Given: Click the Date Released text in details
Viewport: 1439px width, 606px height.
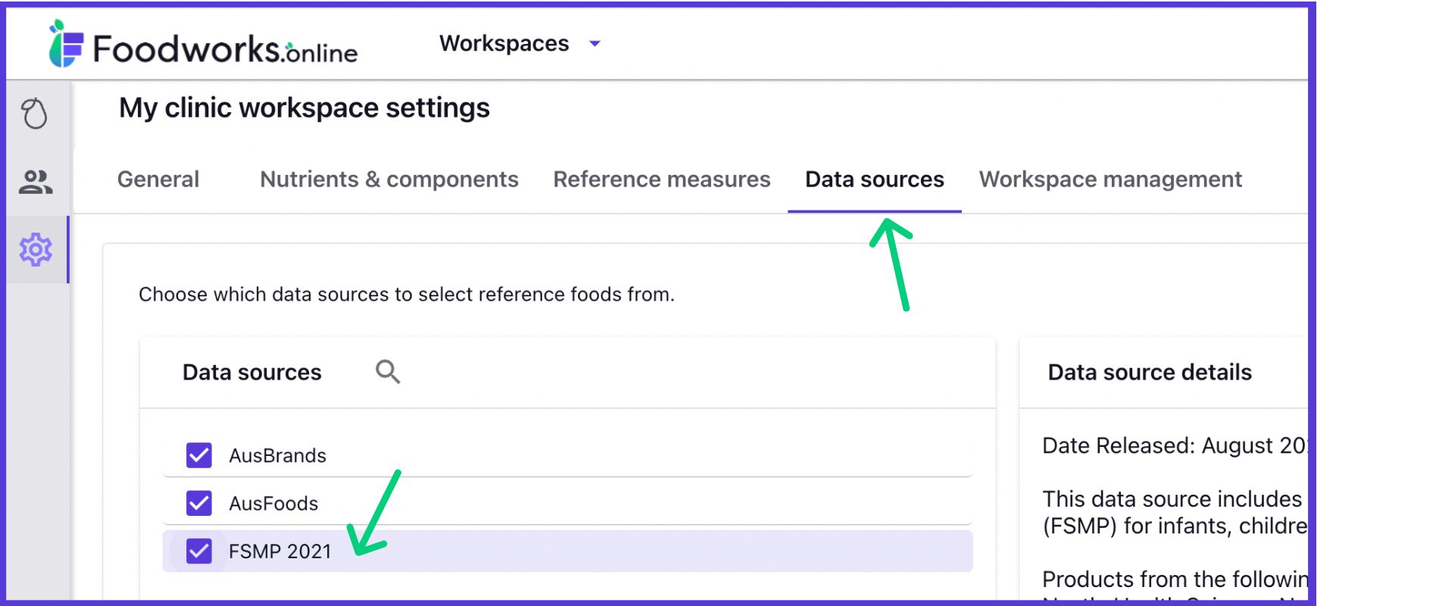Looking at the screenshot, I should click(x=1174, y=445).
